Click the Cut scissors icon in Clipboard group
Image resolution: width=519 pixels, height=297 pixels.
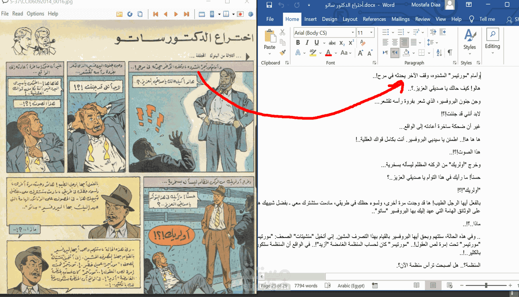pos(282,32)
